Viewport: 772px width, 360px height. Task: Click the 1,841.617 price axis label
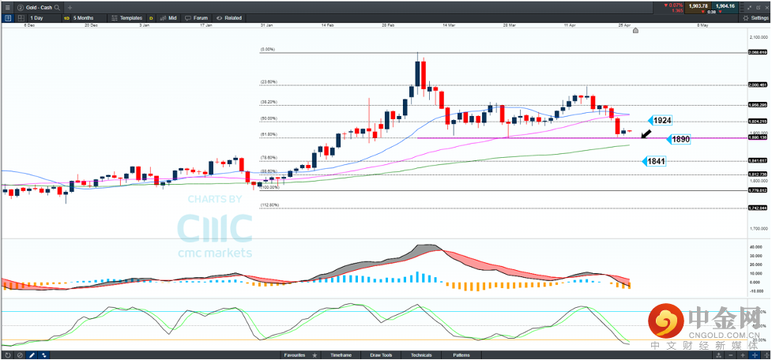coord(758,160)
